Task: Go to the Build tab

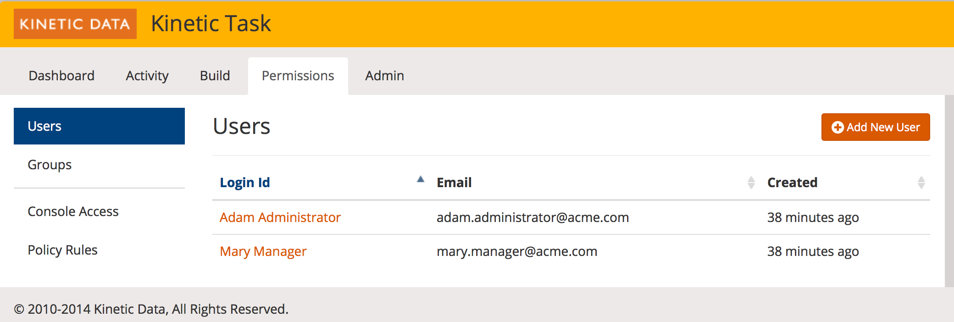Action: [215, 76]
